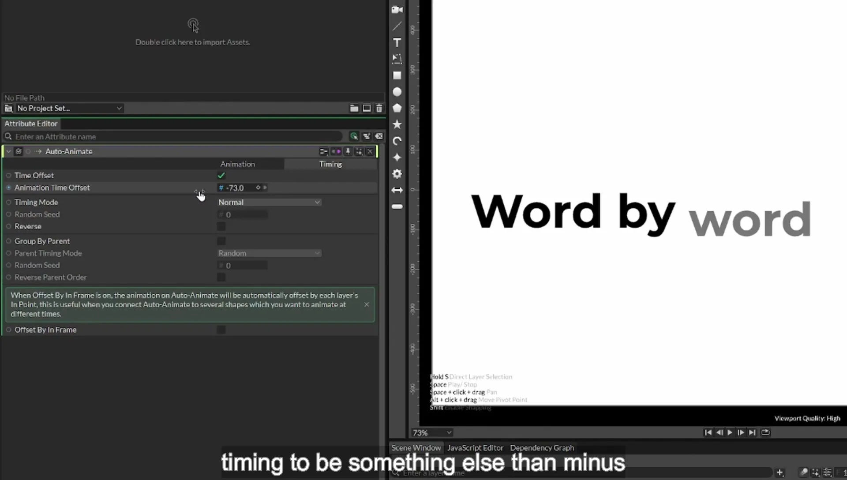
Task: Select the Camera tool in toolbar
Action: (397, 10)
